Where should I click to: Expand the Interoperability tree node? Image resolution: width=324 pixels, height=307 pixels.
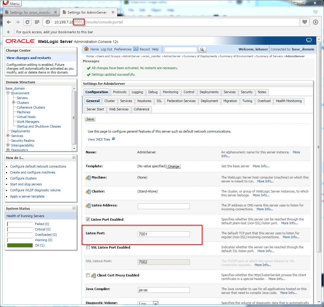click(8, 145)
